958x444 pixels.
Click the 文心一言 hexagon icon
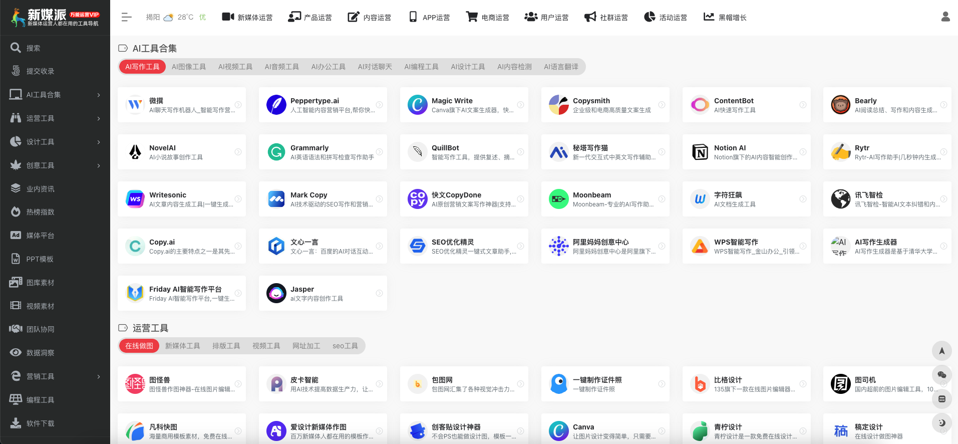276,246
